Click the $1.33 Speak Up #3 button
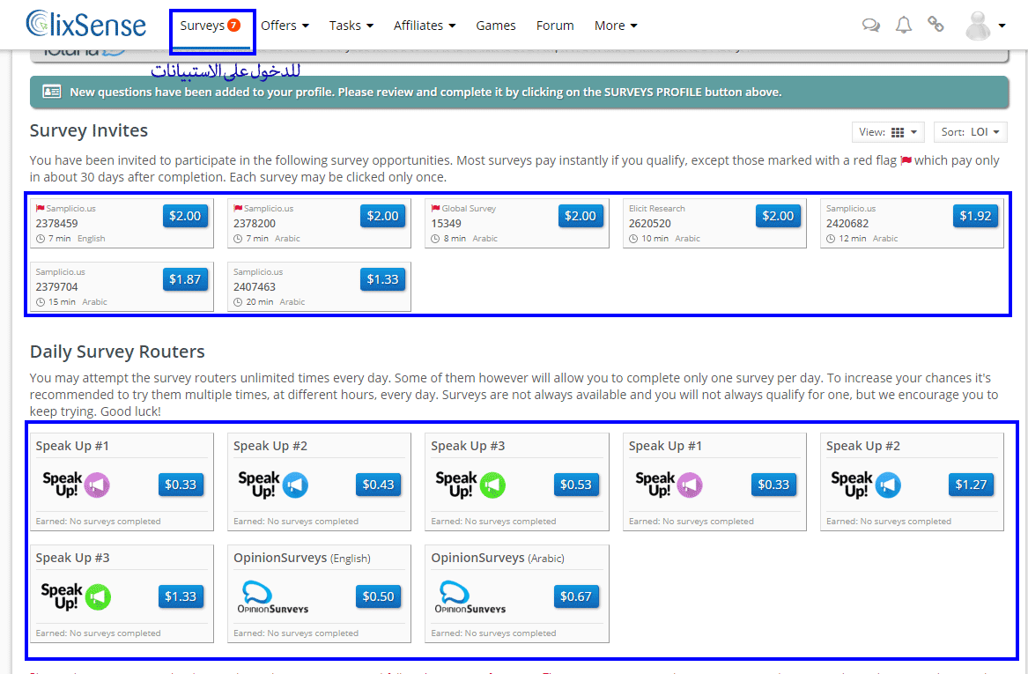 point(181,596)
